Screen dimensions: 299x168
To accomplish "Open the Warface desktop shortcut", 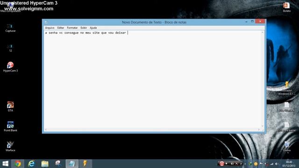I will click(10, 146).
